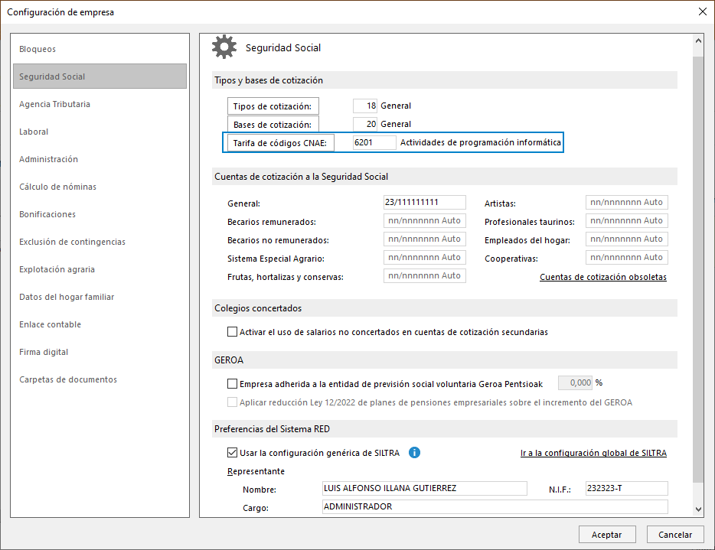This screenshot has width=715, height=550.
Task: Click the Aceptar button
Action: click(x=607, y=535)
